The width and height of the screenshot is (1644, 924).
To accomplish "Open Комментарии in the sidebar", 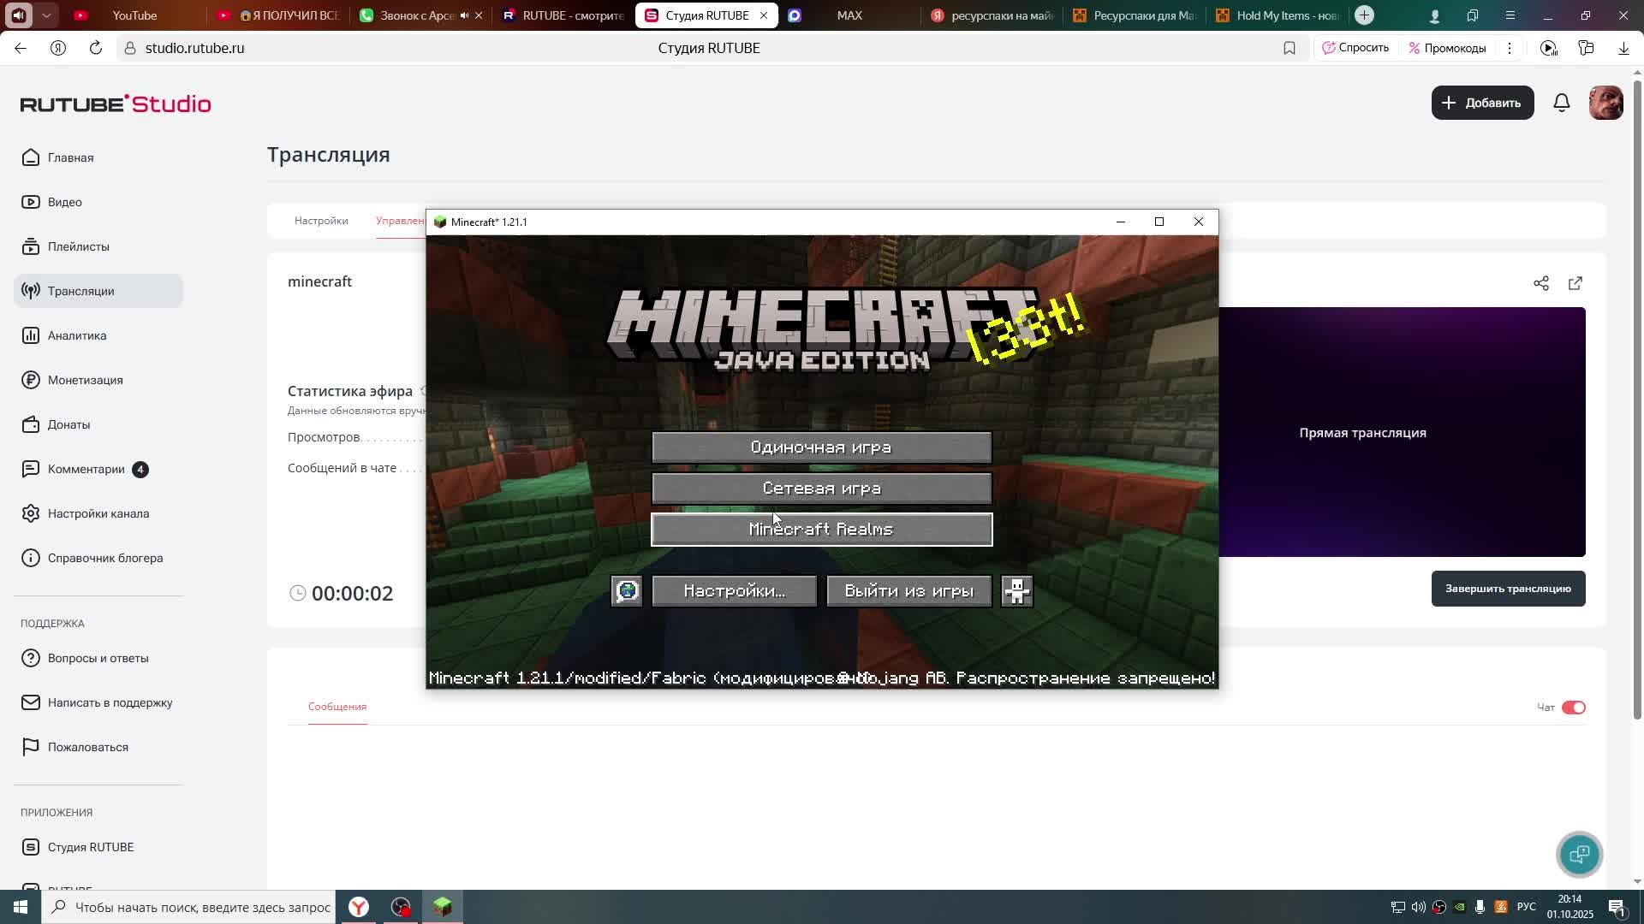I will pyautogui.click(x=86, y=469).
